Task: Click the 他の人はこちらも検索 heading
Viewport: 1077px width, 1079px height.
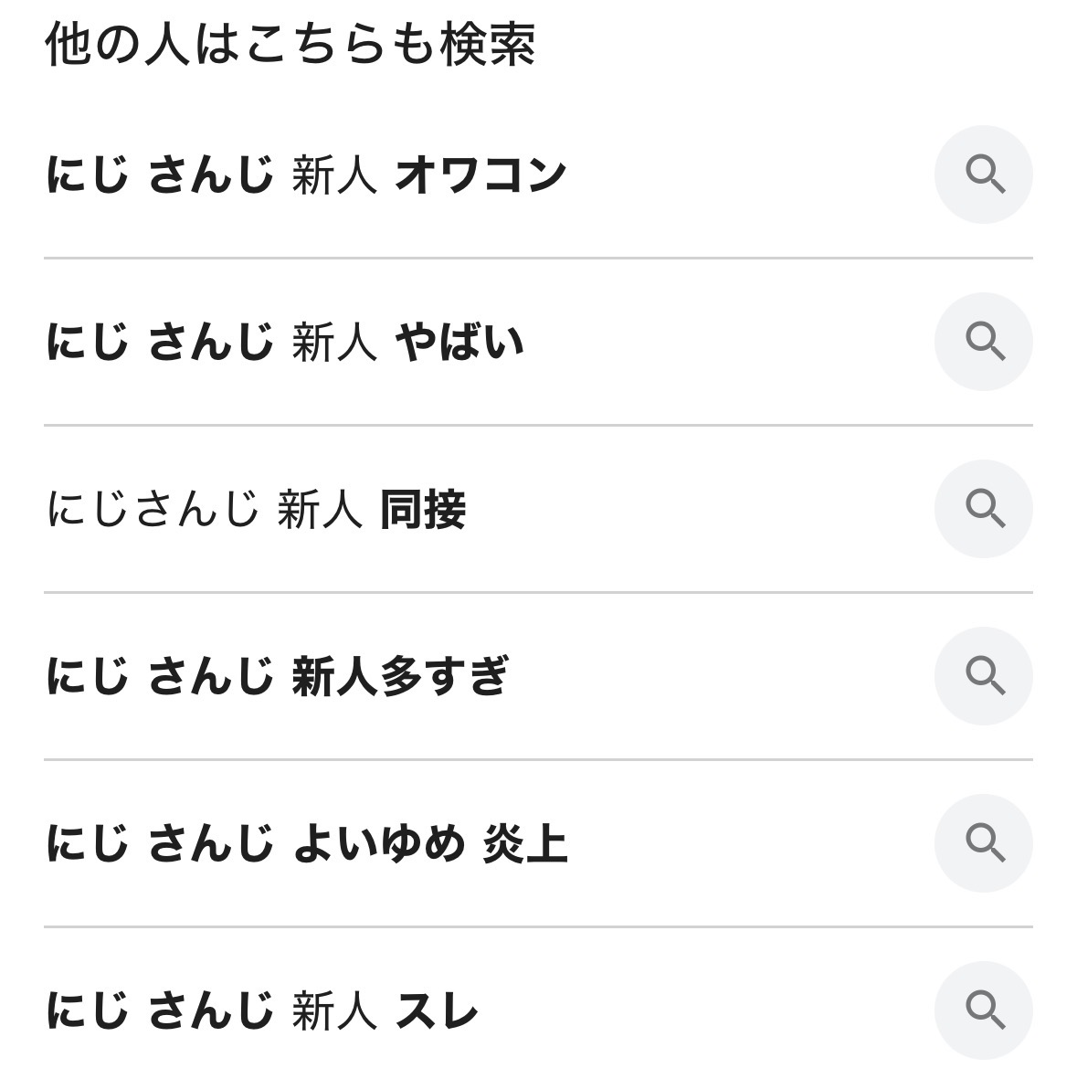Action: (290, 44)
